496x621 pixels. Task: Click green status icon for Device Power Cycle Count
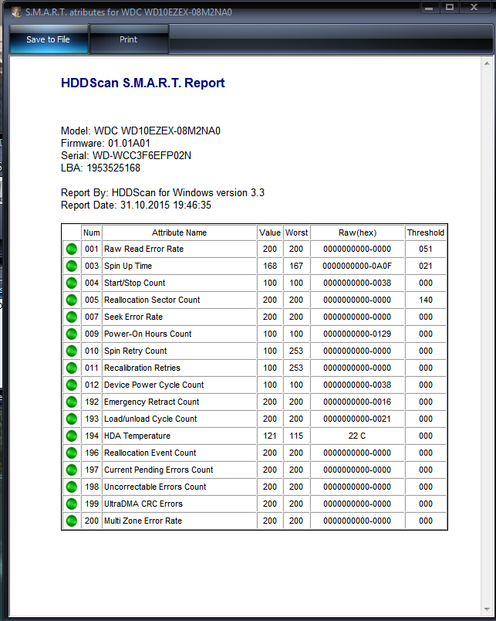(72, 385)
